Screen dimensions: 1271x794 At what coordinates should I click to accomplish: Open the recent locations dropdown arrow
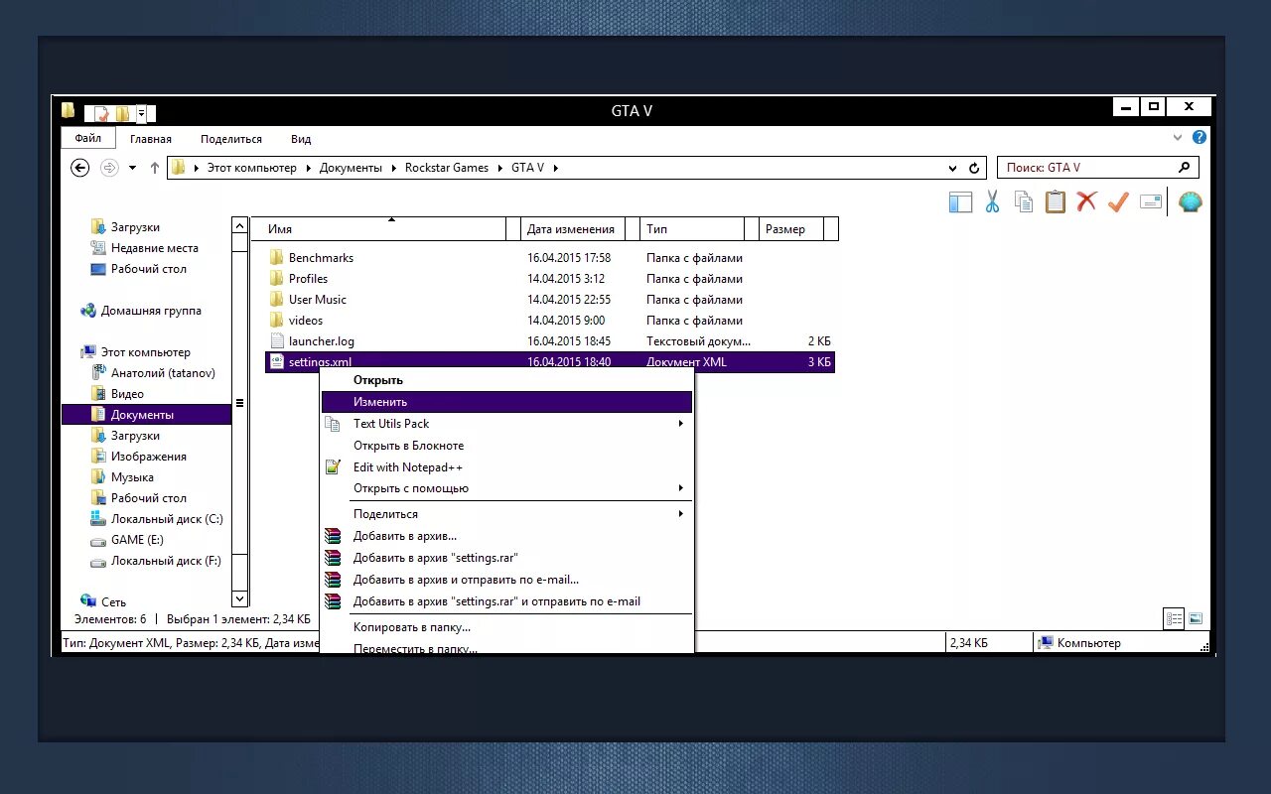[x=133, y=168]
